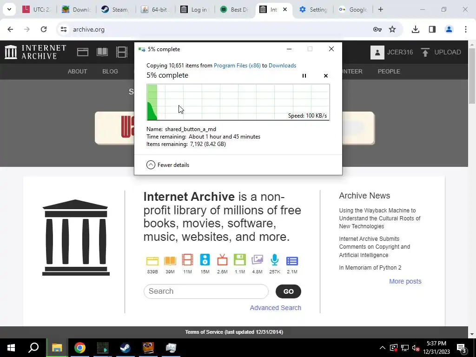Viewport: 476px width, 357px height.
Task: Open the Chrome downloads icon
Action: click(416, 29)
